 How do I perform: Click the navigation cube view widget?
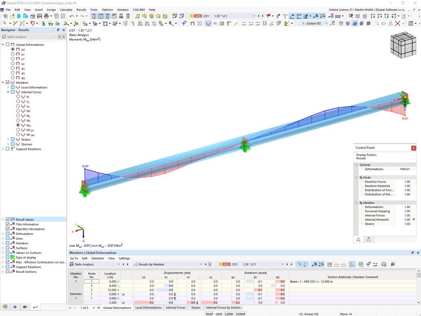coord(403,45)
